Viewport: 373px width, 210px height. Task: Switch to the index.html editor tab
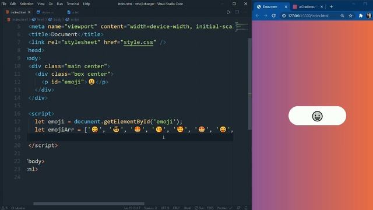[18, 12]
